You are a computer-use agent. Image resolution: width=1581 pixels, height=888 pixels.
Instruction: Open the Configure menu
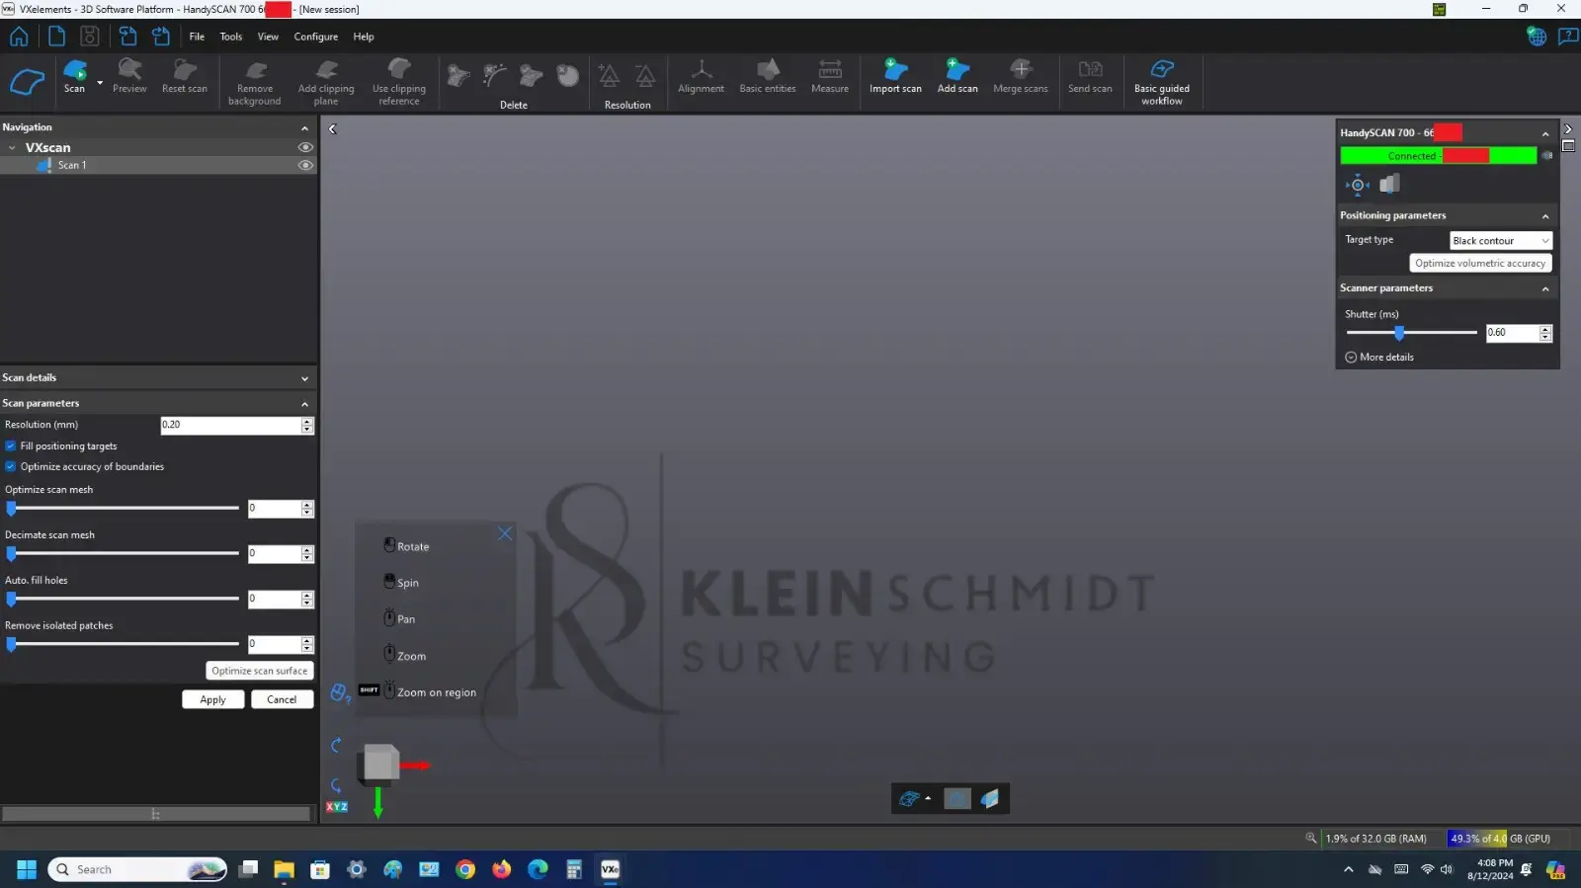(315, 37)
